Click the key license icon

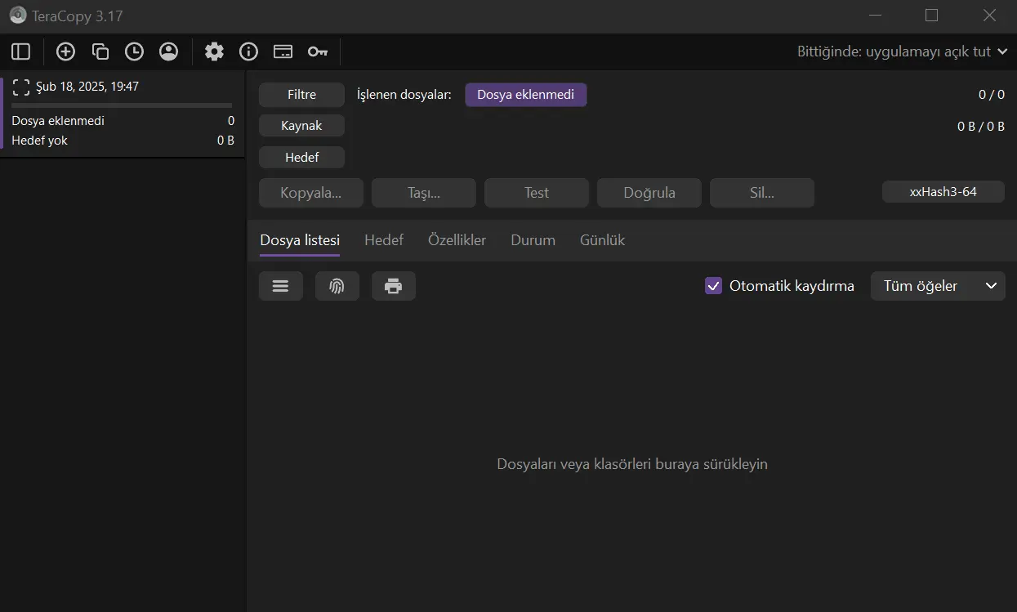tap(318, 51)
